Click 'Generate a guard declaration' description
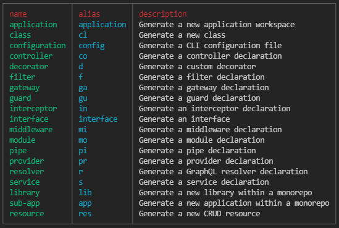Viewport: 339px width, 228px height. 199,98
